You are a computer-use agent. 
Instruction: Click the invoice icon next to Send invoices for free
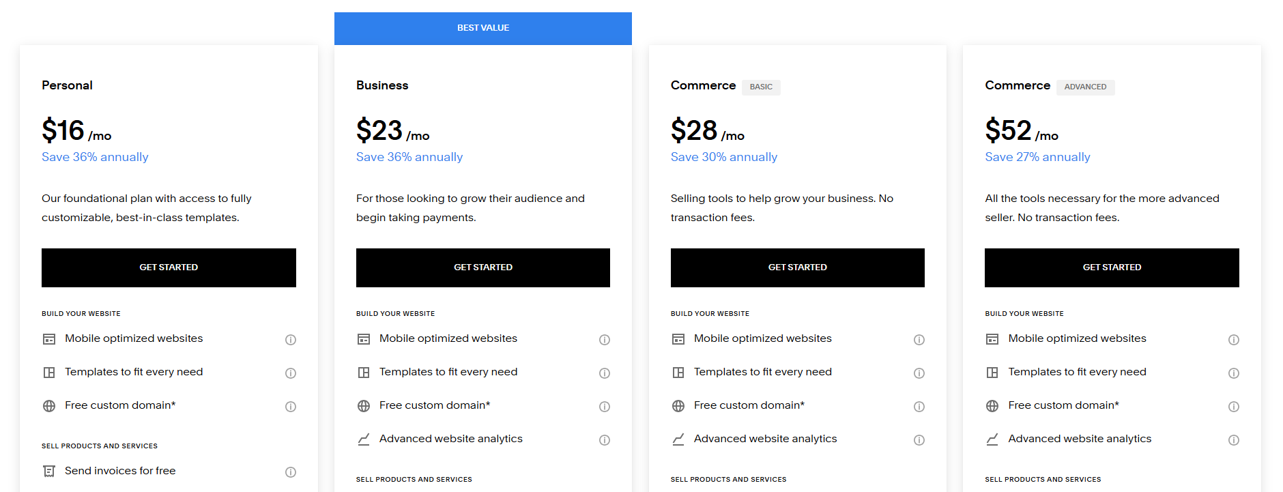[x=48, y=471]
